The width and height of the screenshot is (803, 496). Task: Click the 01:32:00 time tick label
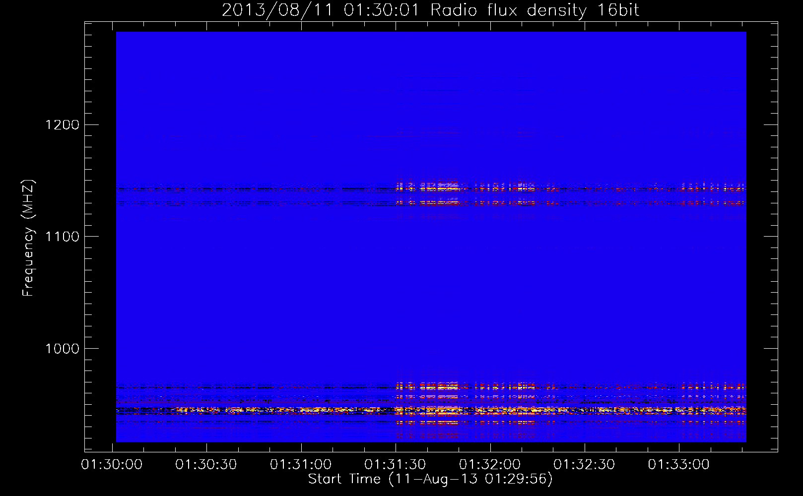tap(490, 465)
